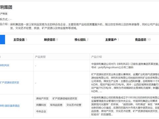Click the industry tag under company name
The width and height of the screenshot is (159, 119).
(4, 14)
